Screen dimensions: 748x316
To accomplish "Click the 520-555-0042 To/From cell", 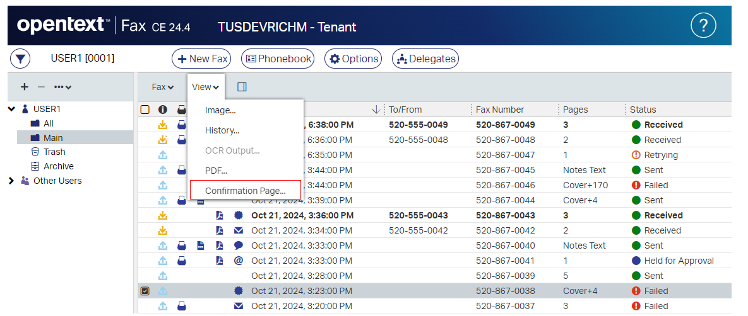I will pos(419,230).
